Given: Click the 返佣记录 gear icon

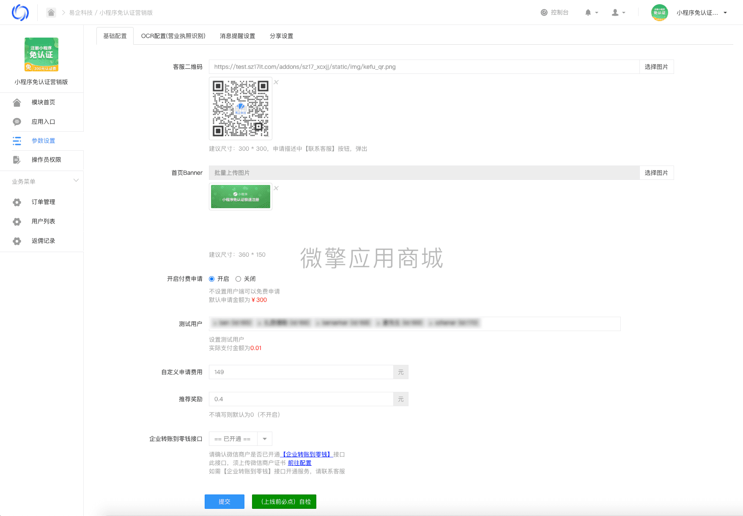Looking at the screenshot, I should (x=17, y=241).
